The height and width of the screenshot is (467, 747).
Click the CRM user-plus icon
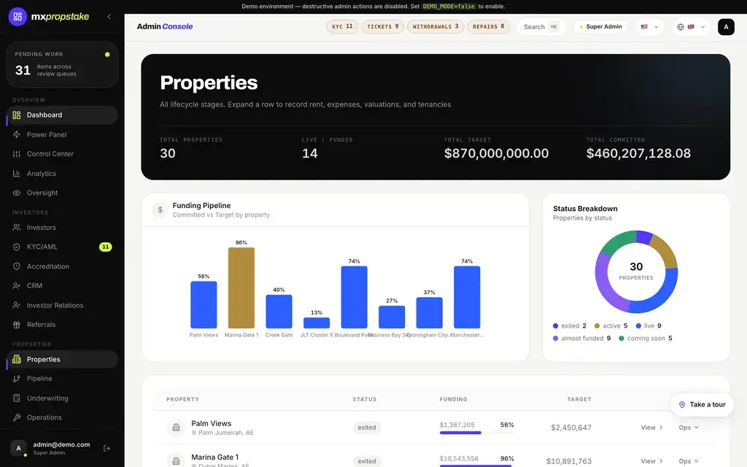(17, 285)
